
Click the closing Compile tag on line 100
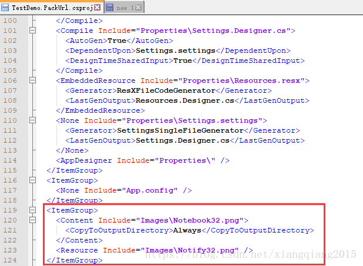pos(79,21)
